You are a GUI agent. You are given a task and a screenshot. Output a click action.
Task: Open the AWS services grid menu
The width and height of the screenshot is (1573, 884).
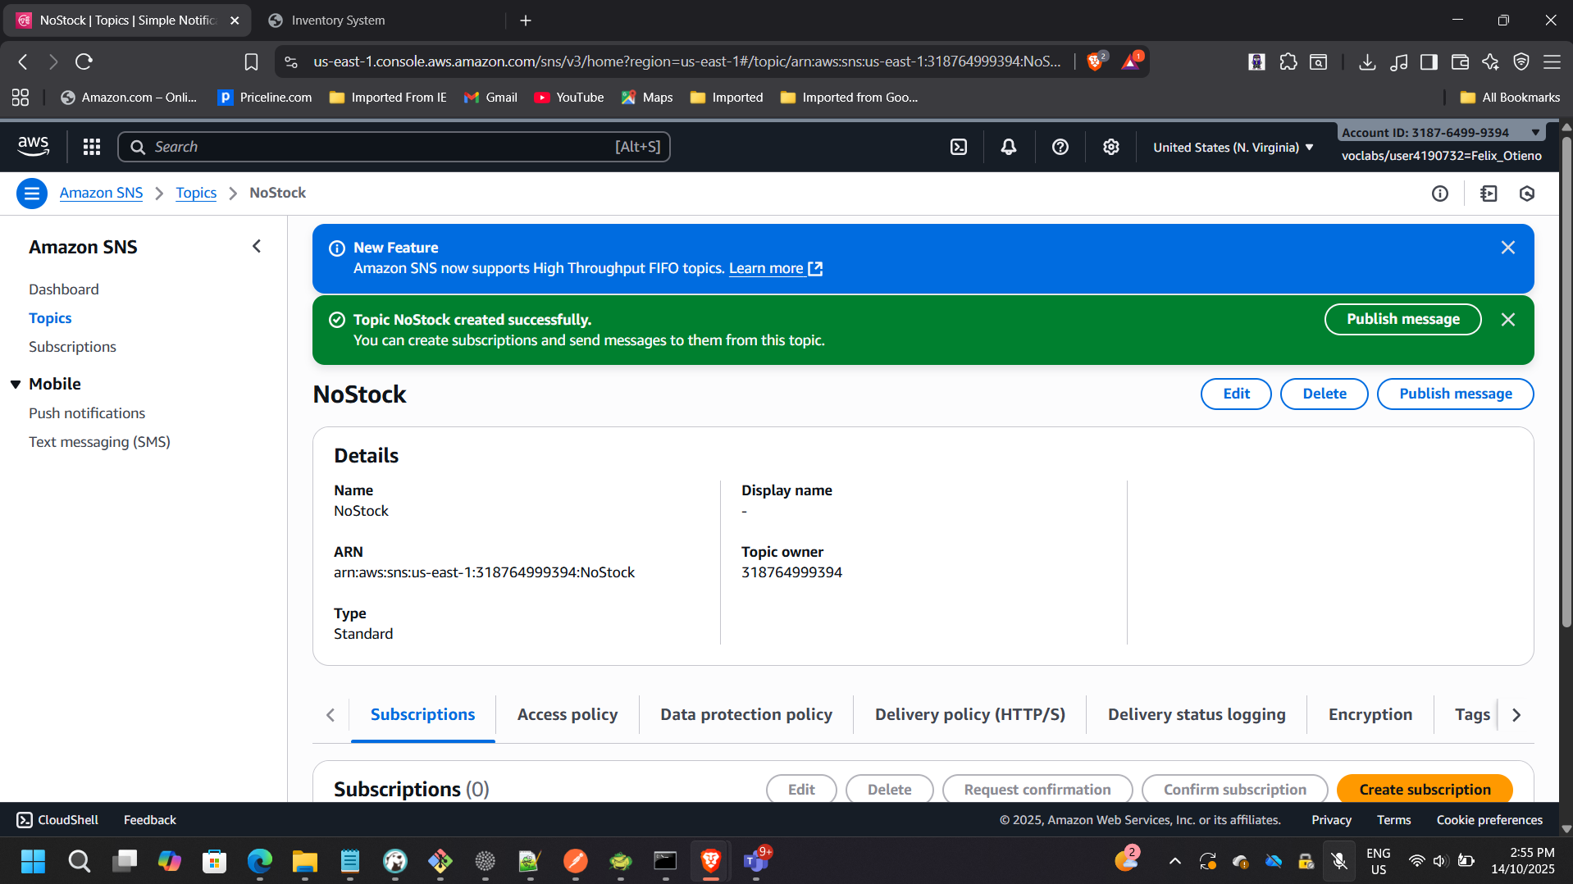point(91,146)
